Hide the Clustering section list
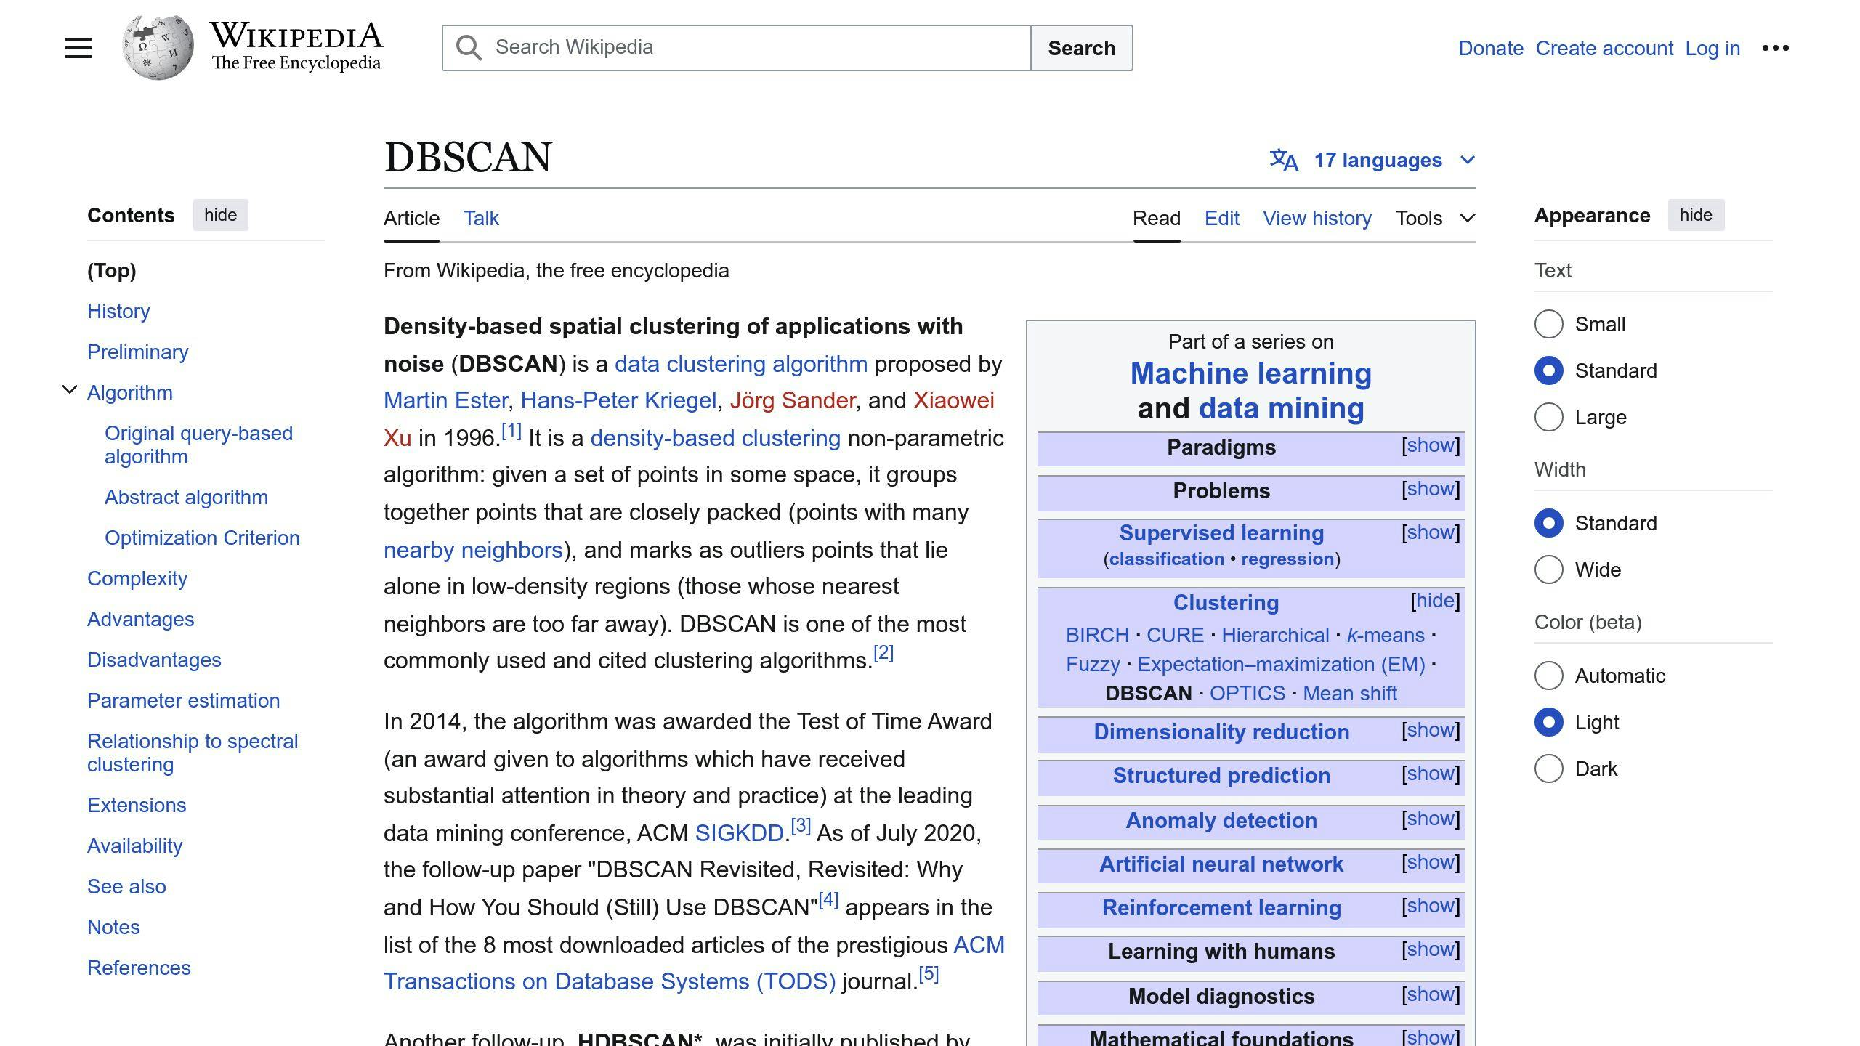 click(x=1435, y=600)
